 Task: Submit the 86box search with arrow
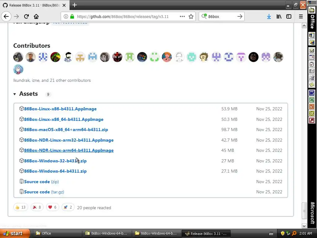pyautogui.click(x=240, y=16)
